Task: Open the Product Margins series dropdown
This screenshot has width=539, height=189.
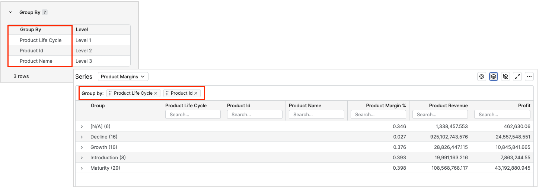Action: (123, 76)
